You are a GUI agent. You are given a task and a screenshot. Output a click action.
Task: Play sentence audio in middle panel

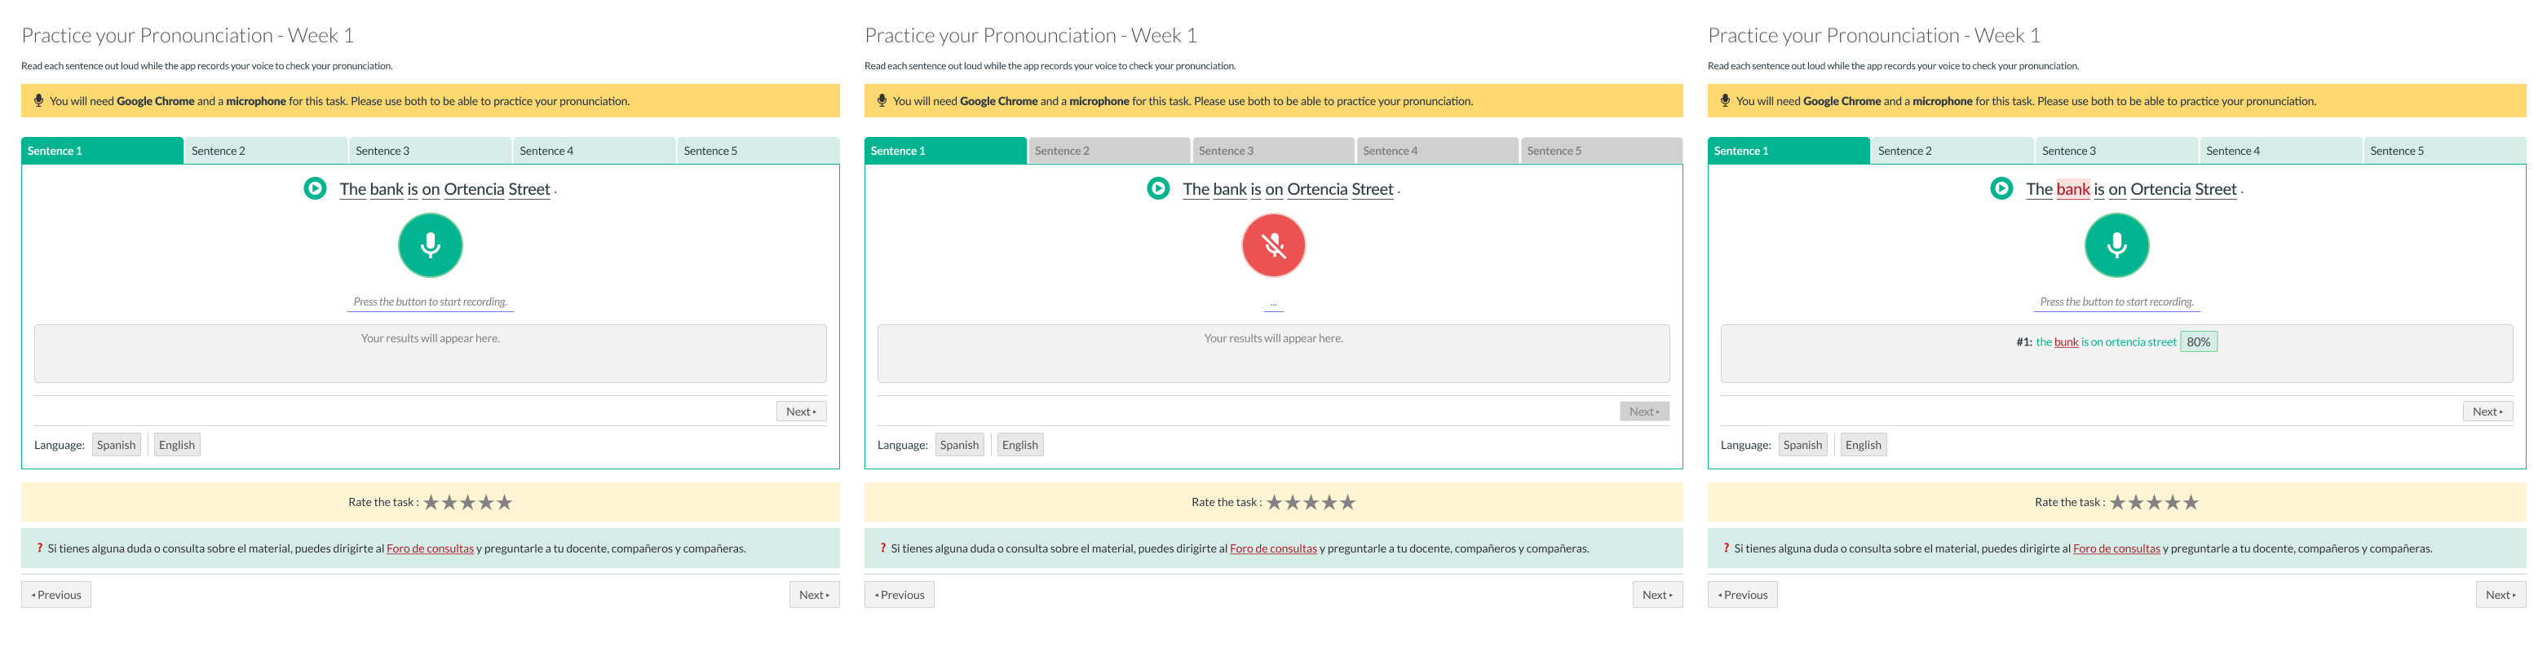point(1159,189)
